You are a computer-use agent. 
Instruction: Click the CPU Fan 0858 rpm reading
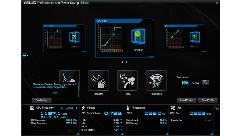coord(200,113)
